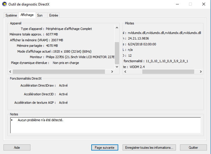Click the driver version '24.21.13.9836'
The width and height of the screenshot is (211, 154).
tap(138, 38)
